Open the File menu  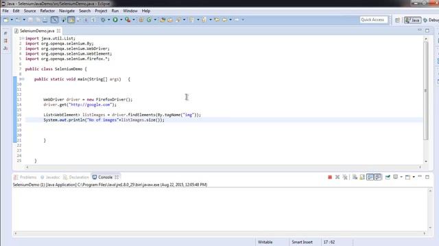[x=5, y=11]
